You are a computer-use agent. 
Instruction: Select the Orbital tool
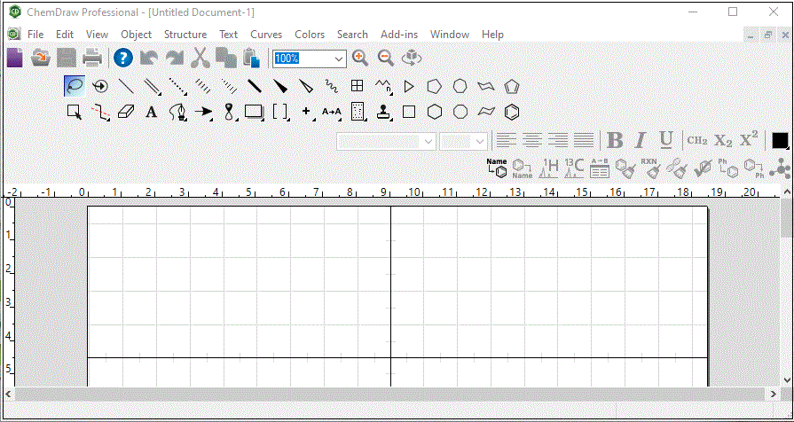(230, 112)
